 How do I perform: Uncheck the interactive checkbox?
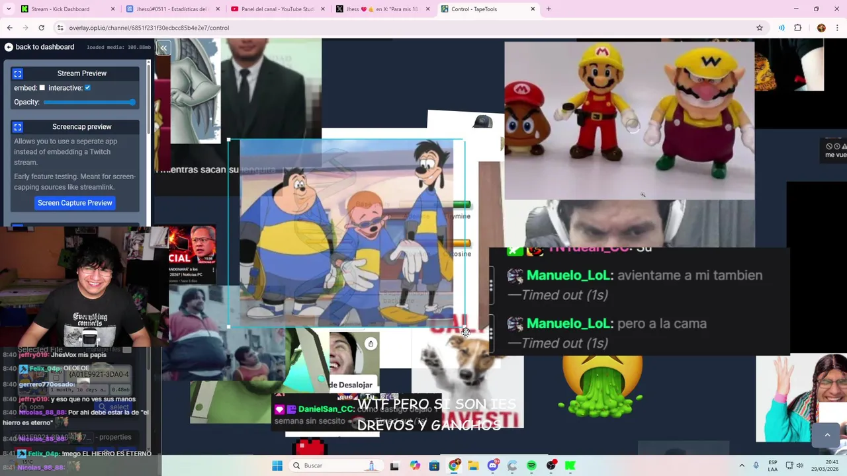point(87,88)
